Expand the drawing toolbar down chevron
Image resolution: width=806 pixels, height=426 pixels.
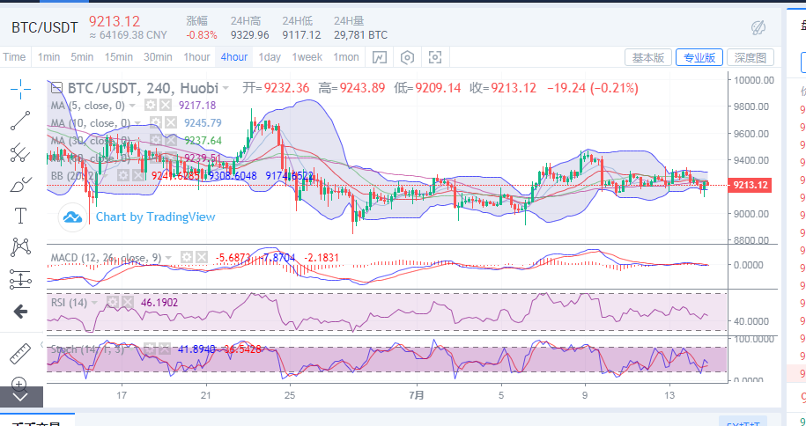[20, 398]
